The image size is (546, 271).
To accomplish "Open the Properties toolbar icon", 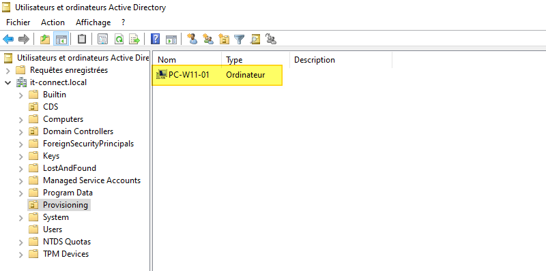I will click(102, 39).
